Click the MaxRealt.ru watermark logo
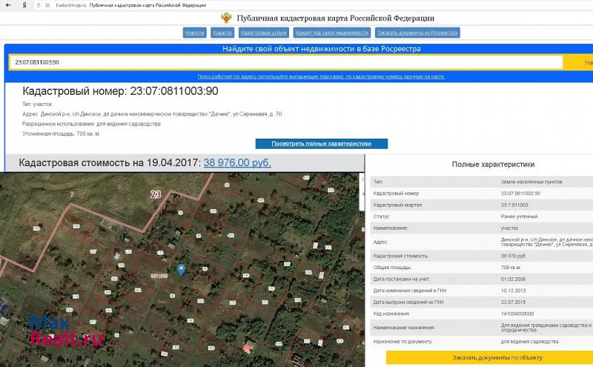This screenshot has width=593, height=367. (65, 331)
